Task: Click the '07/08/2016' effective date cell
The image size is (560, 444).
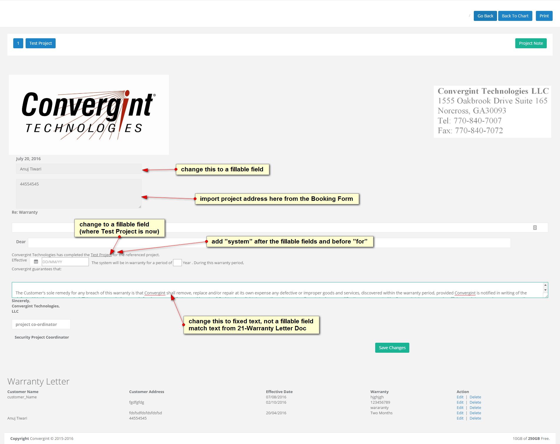Action: 276,397
